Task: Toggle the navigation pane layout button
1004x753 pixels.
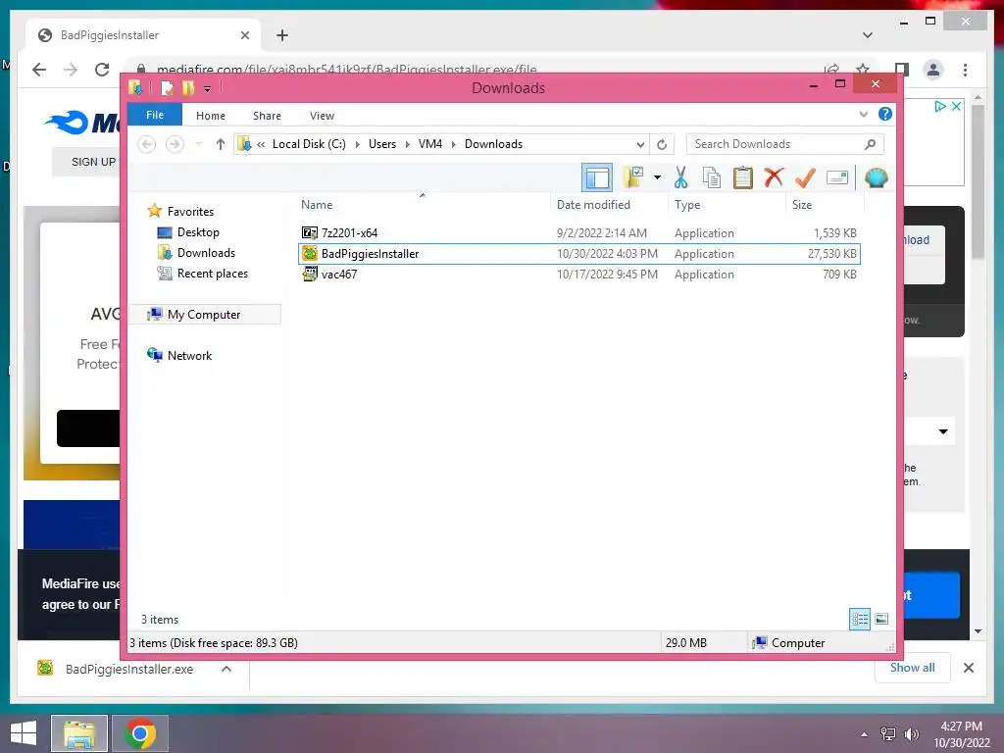Action: [597, 177]
